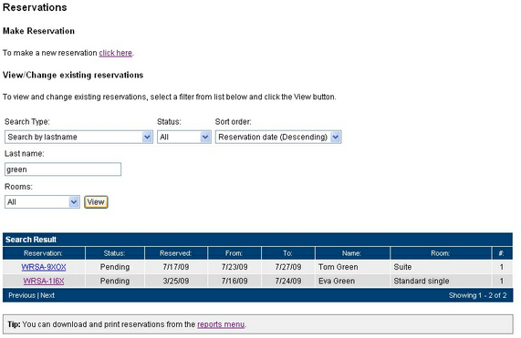Click the "Reserved:" column header
The height and width of the screenshot is (338, 521).
[175, 253]
